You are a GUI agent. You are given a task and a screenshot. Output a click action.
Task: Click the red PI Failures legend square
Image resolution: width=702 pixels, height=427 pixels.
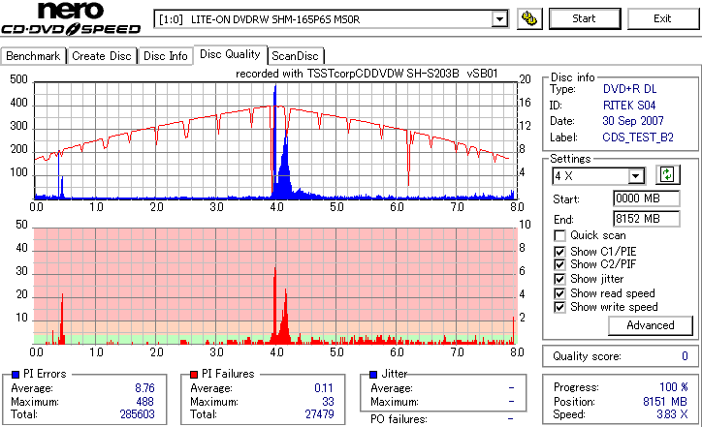tap(194, 375)
